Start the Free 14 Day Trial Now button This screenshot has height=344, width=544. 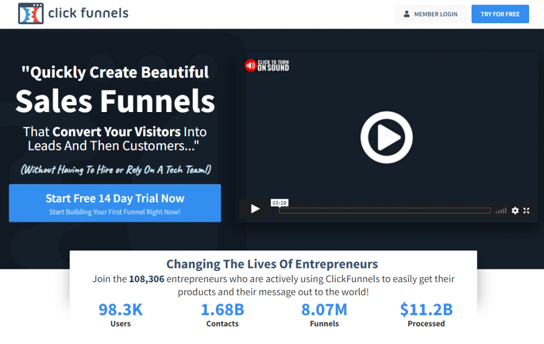click(x=115, y=203)
